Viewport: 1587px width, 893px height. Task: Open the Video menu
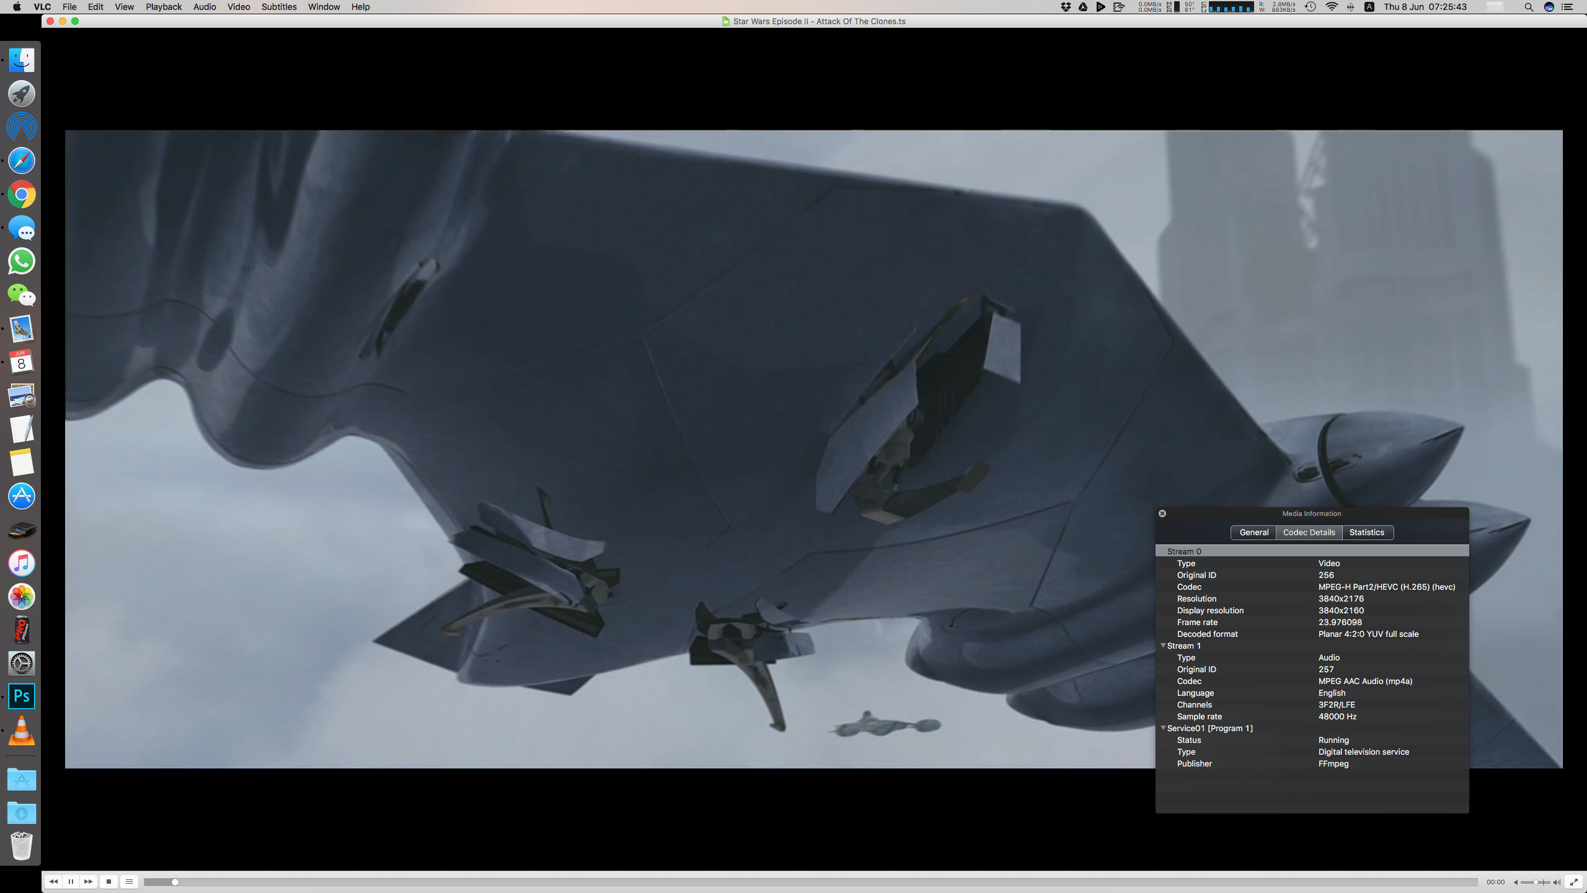coord(239,7)
